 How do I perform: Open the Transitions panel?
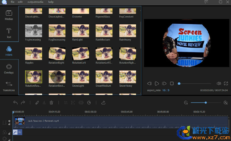tap(9, 86)
